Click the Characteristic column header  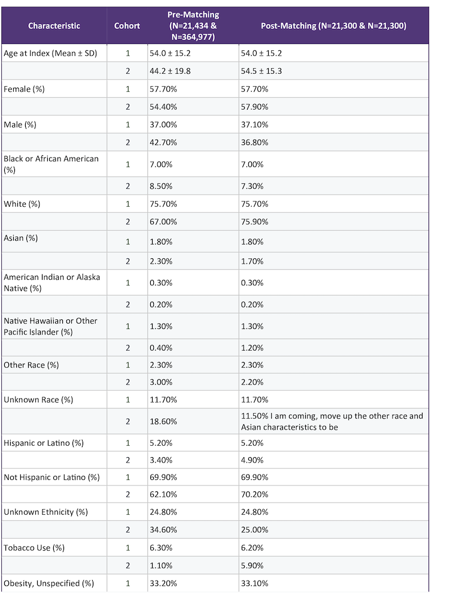pyautogui.click(x=54, y=26)
